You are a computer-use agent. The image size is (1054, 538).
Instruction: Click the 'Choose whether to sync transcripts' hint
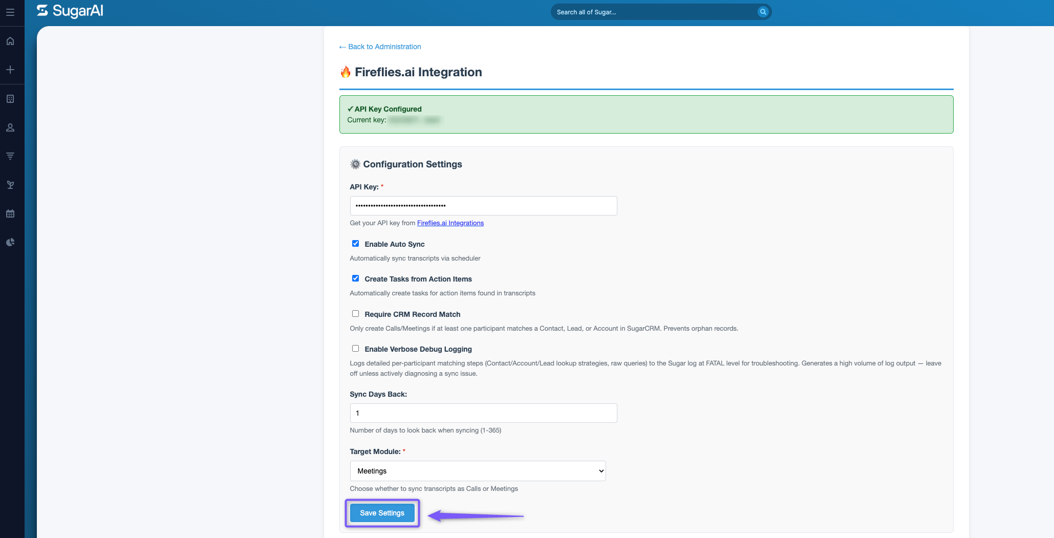(434, 489)
